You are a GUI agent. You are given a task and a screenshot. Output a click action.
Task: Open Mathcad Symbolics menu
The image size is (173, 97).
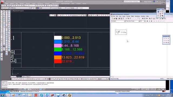pos(137,16)
